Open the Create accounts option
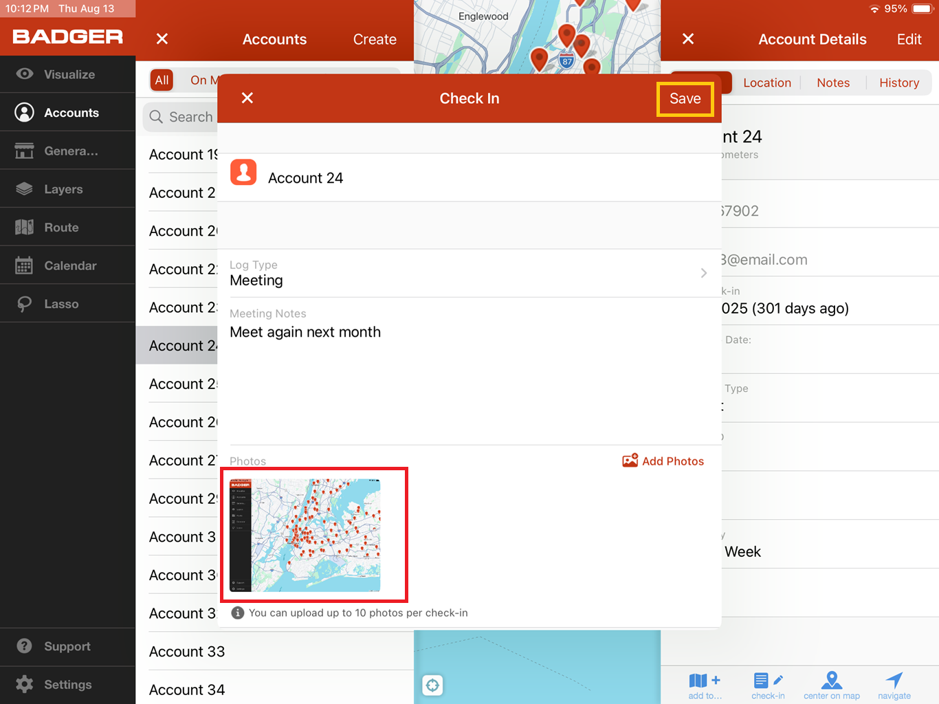Viewport: 939px width, 704px height. pos(375,39)
